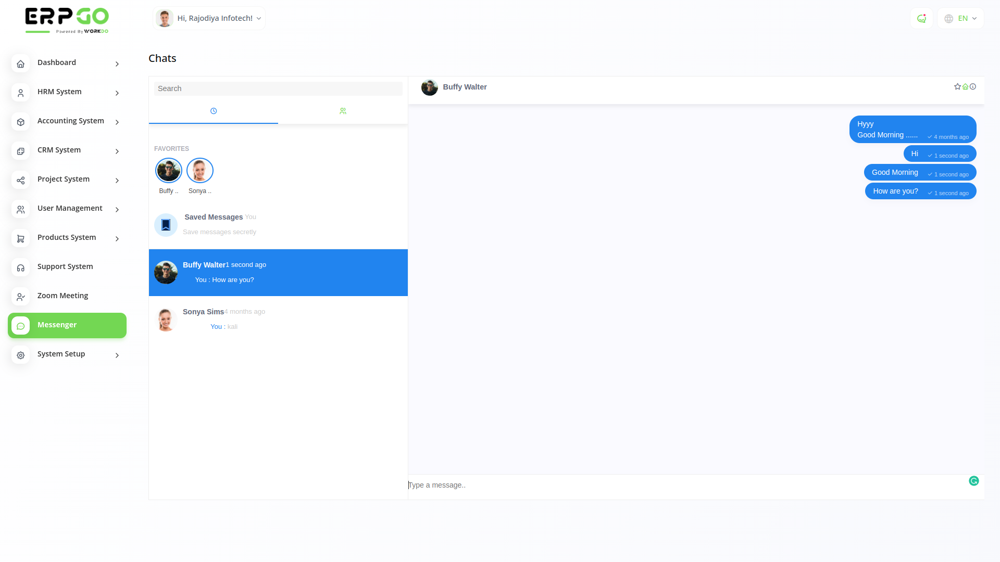Click the Saved Messages bookmark icon
This screenshot has height=562, width=1000.
click(166, 225)
